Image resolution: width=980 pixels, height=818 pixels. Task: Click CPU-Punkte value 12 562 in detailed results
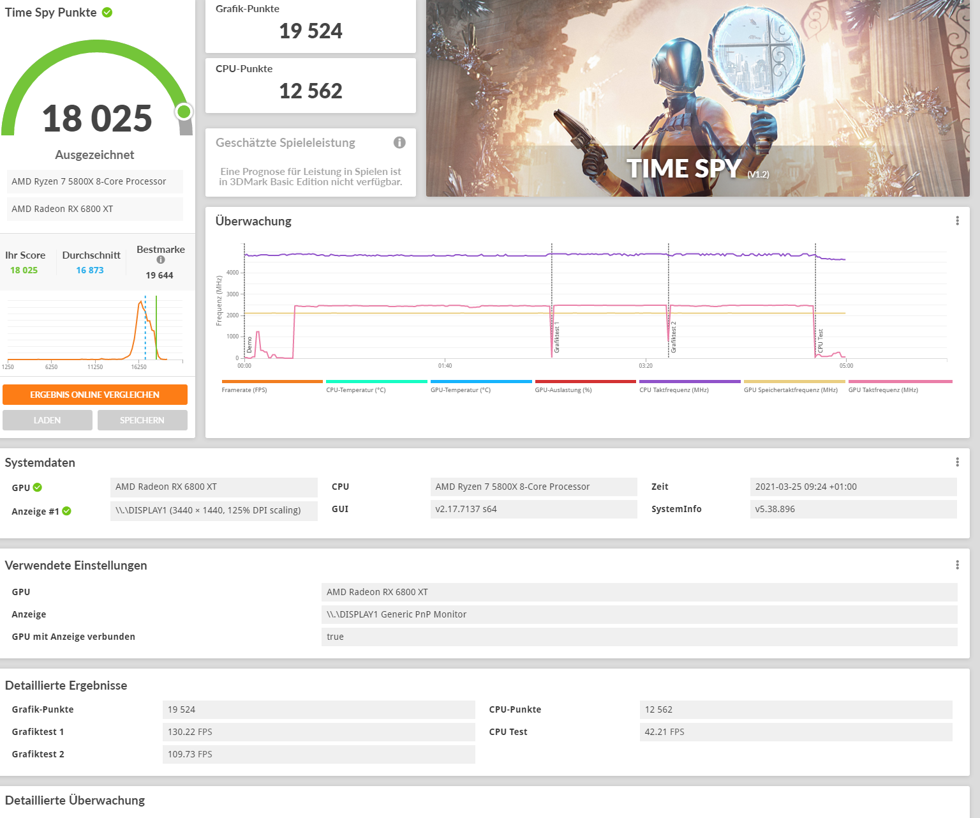(x=796, y=709)
